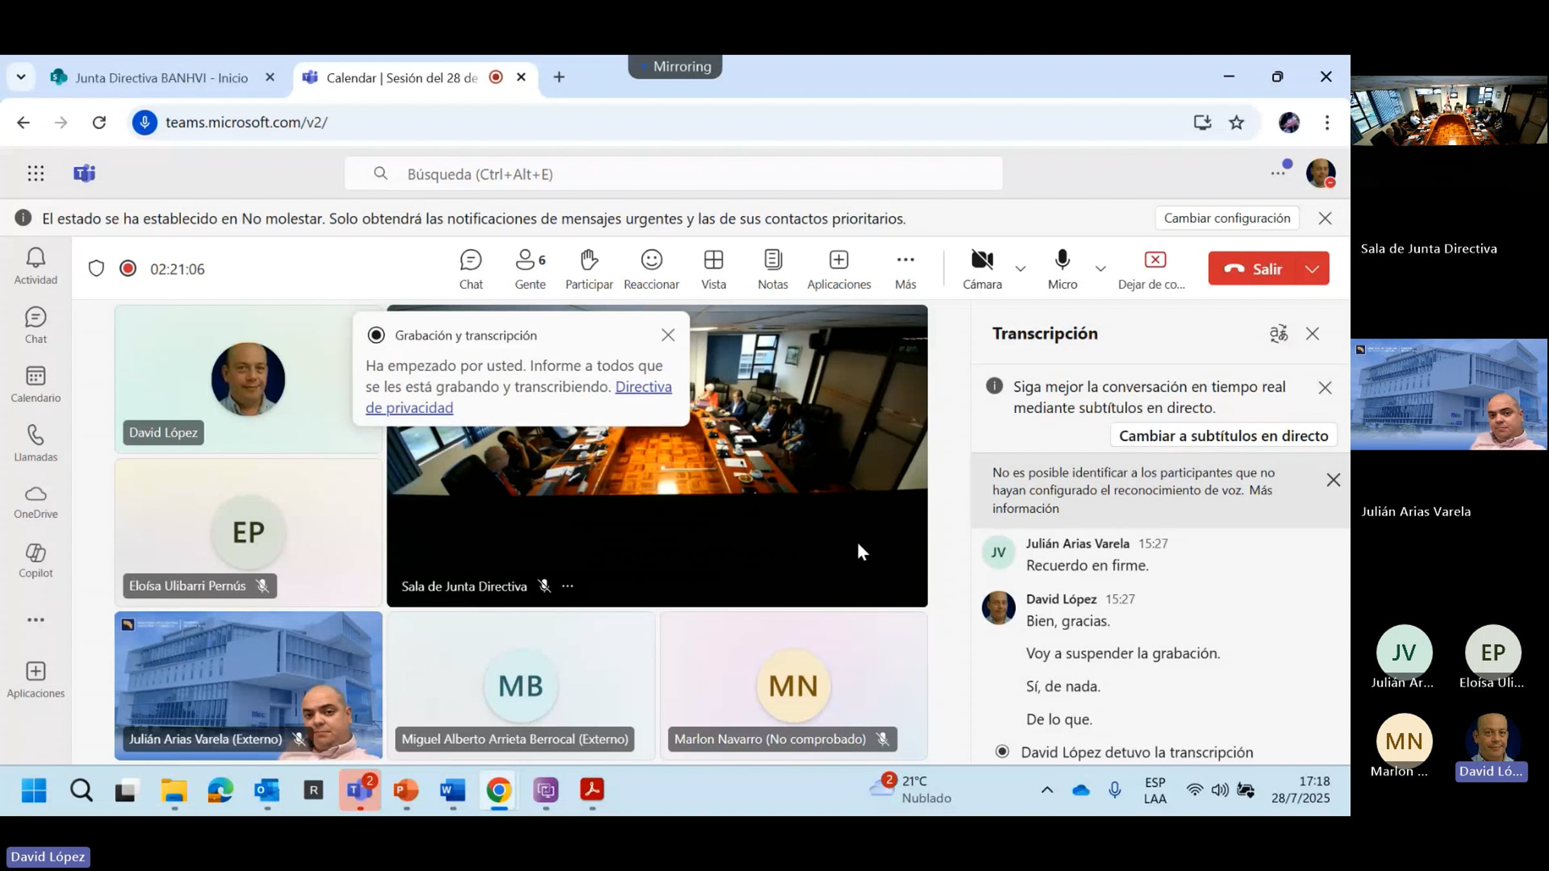Dismiss the voice recognition notice
The width and height of the screenshot is (1549, 871).
[x=1333, y=480]
